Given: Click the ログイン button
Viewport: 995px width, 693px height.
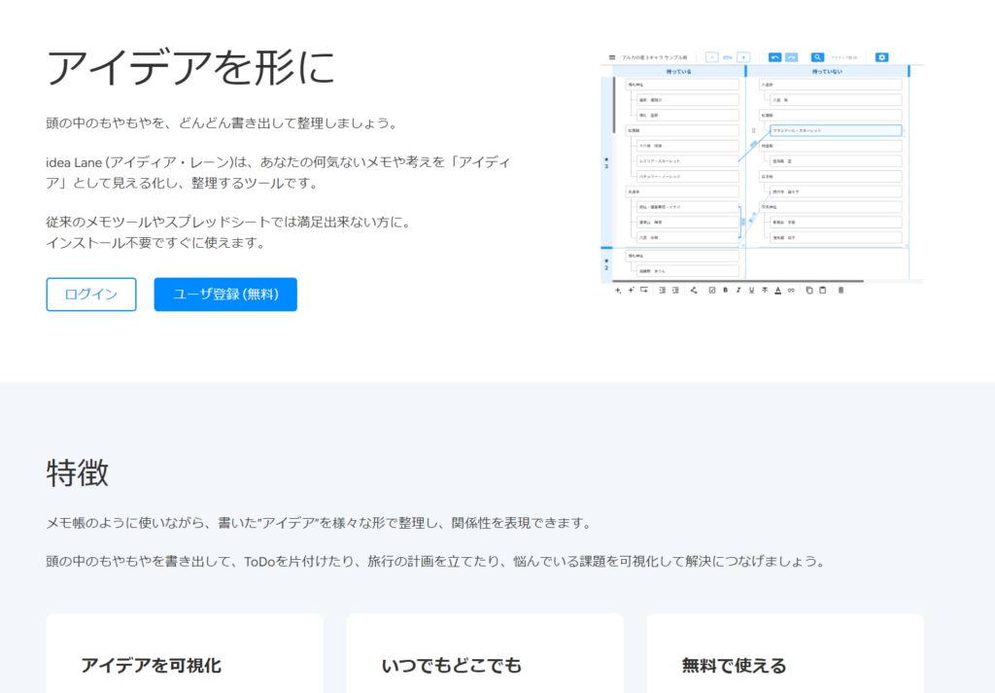Looking at the screenshot, I should [x=90, y=295].
